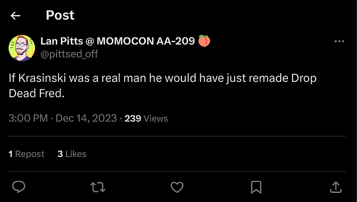
Task: Open the @pittsed_off handle link
Action: 69,54
